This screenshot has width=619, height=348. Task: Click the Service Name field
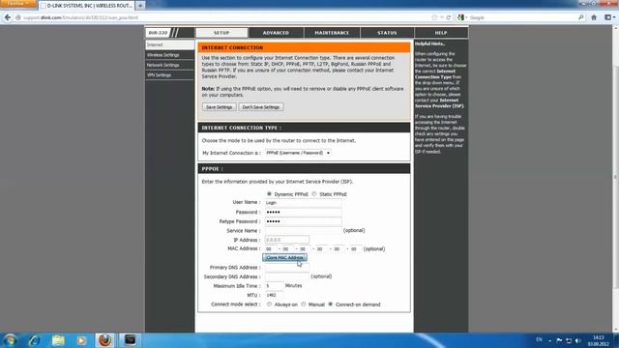pos(303,230)
